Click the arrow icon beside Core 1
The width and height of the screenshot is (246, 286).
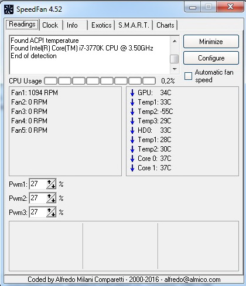(x=132, y=168)
